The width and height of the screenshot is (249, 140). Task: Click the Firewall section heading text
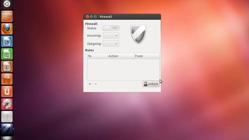click(91, 24)
